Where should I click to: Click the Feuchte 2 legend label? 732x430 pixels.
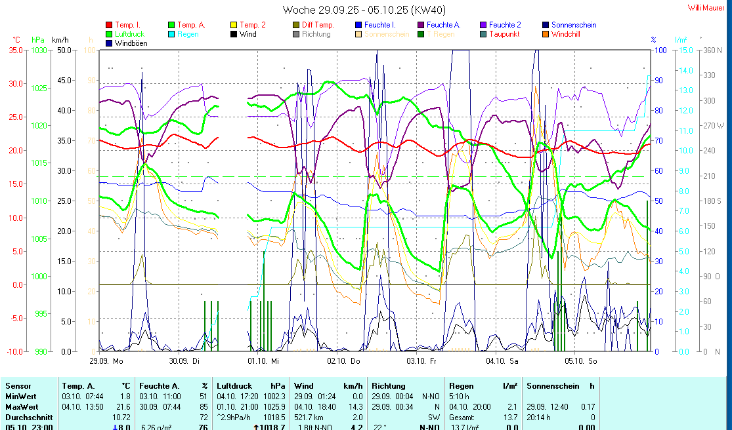(x=504, y=25)
